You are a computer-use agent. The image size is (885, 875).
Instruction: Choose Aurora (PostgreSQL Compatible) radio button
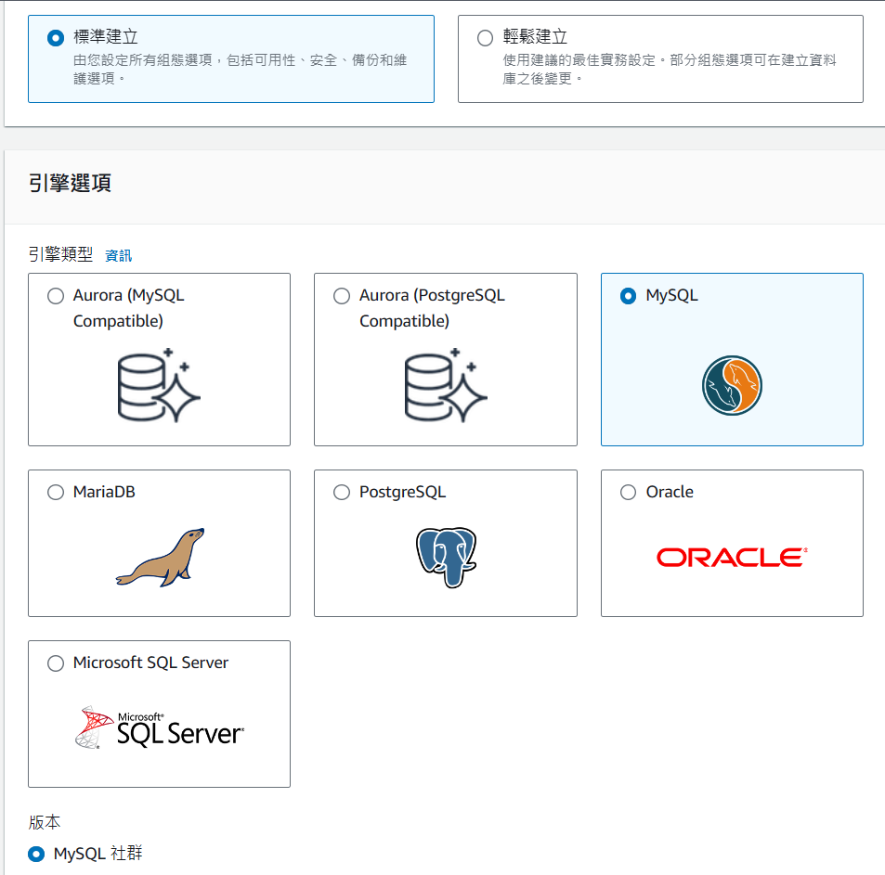pos(342,296)
